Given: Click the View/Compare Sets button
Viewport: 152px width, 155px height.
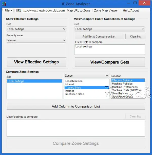Looking at the screenshot, I should point(110,62).
